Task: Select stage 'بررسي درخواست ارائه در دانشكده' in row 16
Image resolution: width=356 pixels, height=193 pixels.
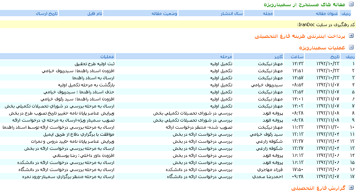Action: (199, 169)
